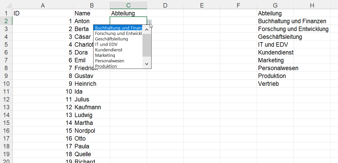Select column G header
The height and width of the screenshot is (163, 338).
coord(275,5)
